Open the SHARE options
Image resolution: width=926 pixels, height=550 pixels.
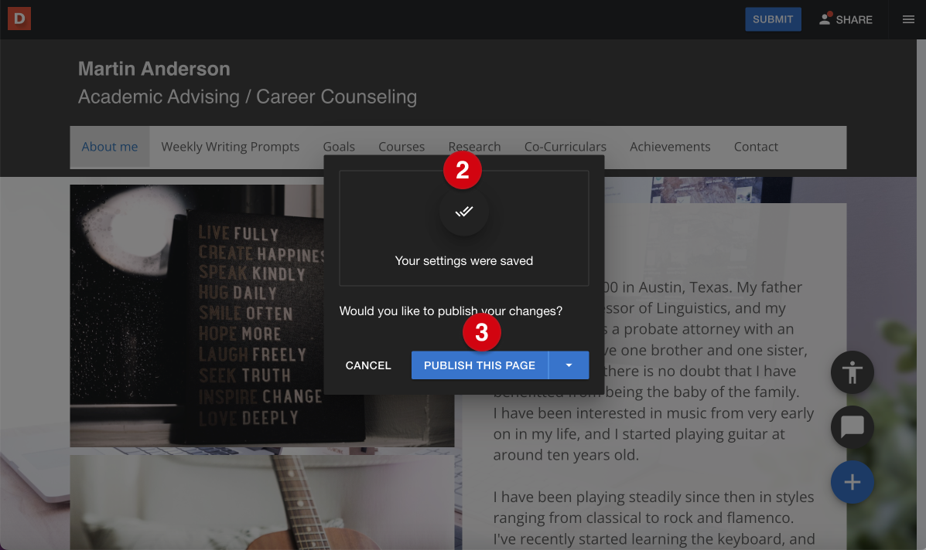pos(846,19)
